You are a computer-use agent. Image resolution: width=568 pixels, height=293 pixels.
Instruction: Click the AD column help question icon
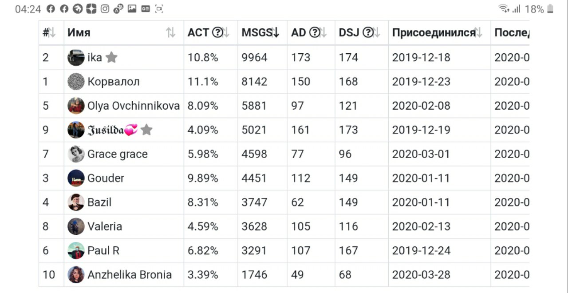click(x=314, y=32)
